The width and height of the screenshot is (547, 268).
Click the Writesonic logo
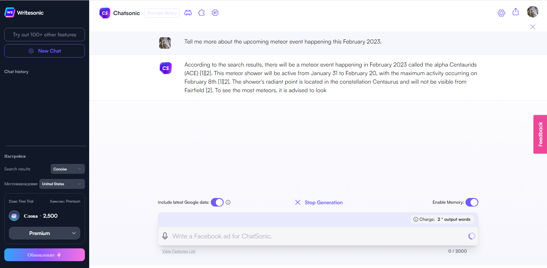[x=24, y=13]
